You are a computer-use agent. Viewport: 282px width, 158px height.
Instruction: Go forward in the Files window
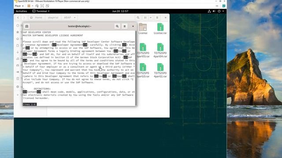tap(24, 18)
